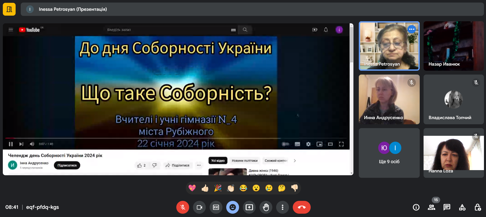The width and height of the screenshot is (486, 217).
Task: Open host controls lock icon
Action: 478,207
